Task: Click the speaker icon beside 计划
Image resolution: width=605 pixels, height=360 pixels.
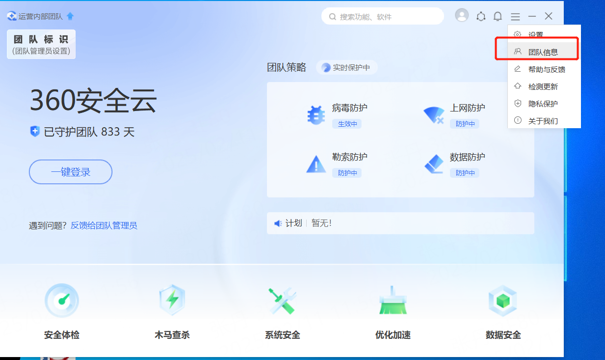Action: click(x=278, y=223)
